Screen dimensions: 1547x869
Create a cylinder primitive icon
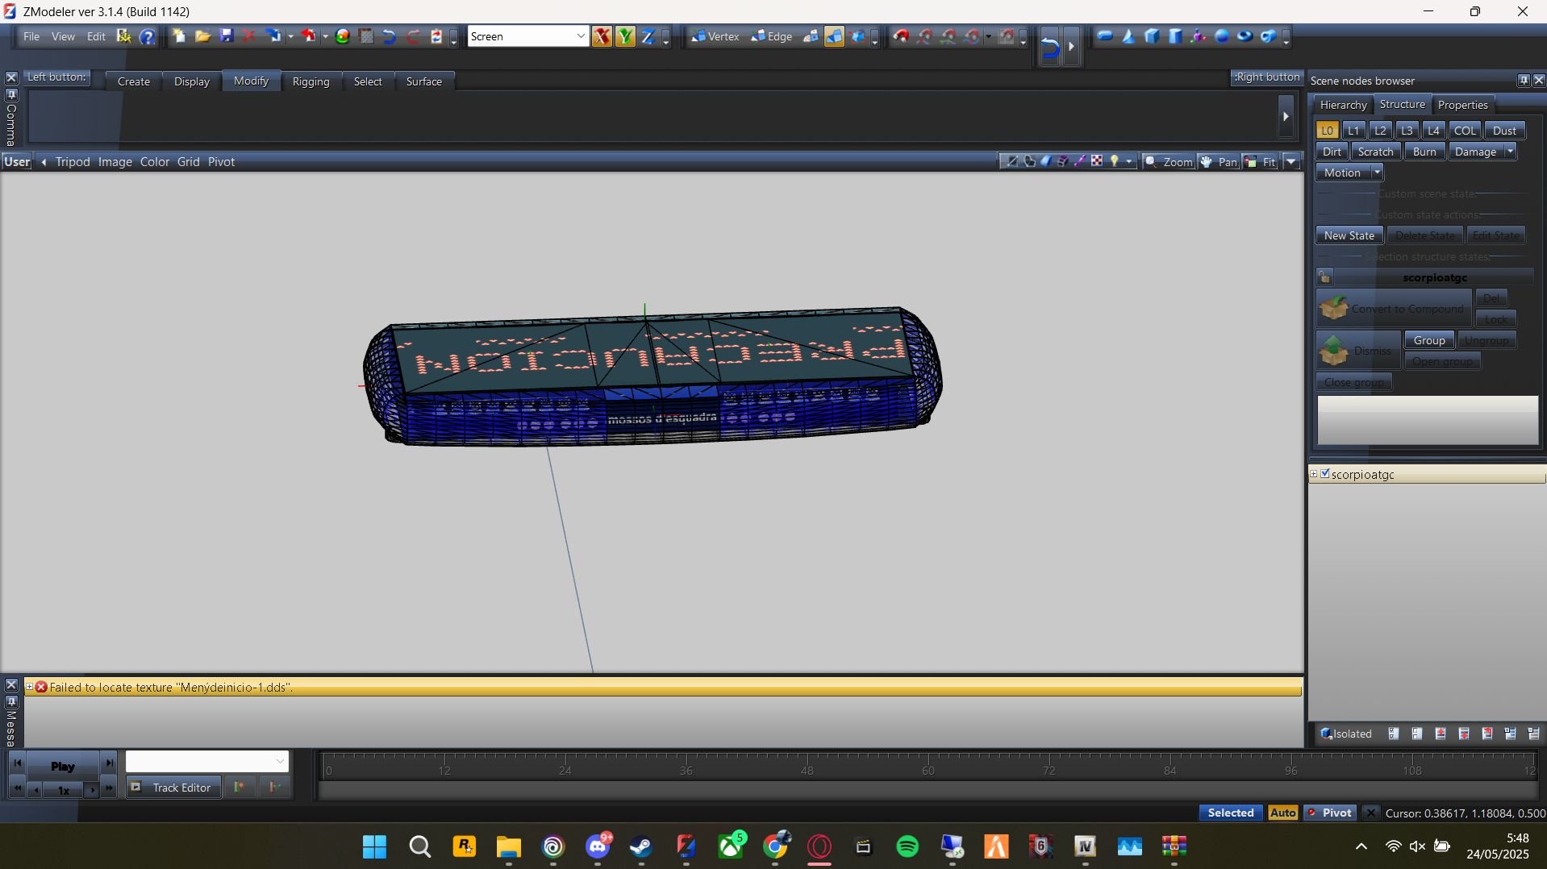pyautogui.click(x=1175, y=36)
